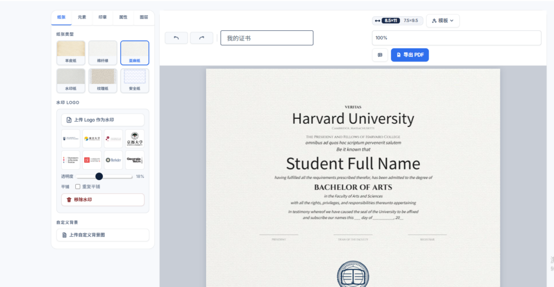This screenshot has height=287, width=554.
Task: Select the 京都大学 watermark logo
Action: [x=135, y=139]
